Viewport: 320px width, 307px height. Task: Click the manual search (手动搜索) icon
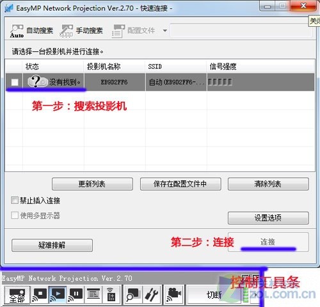(x=67, y=31)
